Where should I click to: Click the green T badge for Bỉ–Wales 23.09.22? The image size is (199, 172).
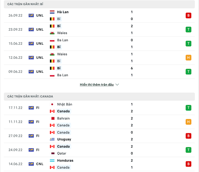[x=188, y=29]
